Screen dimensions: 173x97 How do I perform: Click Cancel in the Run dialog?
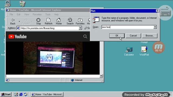[x=133, y=36]
